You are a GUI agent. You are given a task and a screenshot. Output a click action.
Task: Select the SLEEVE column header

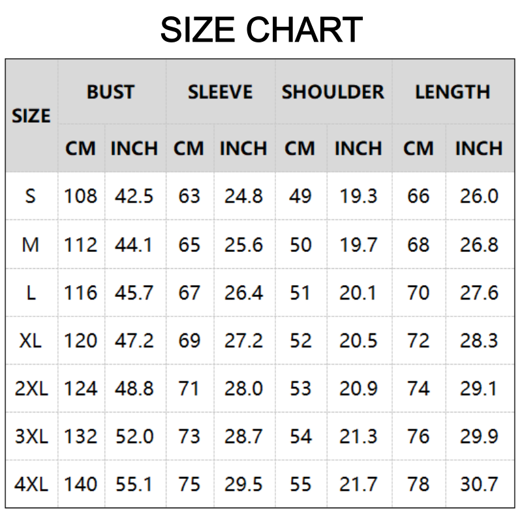coord(221,92)
